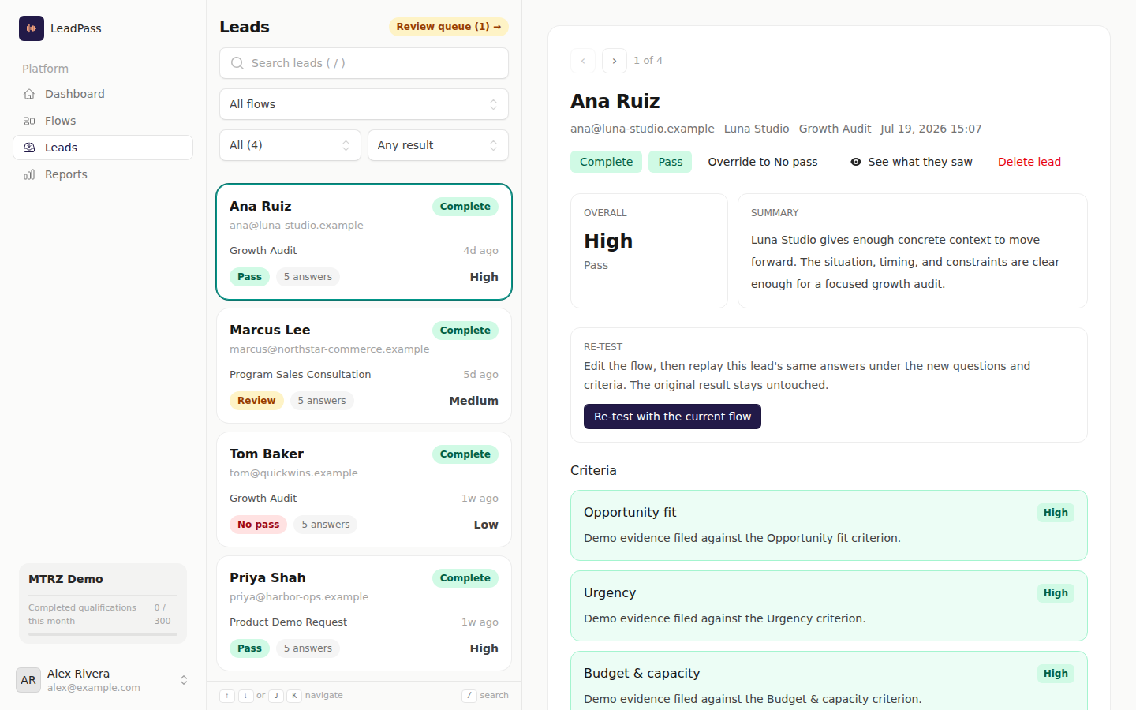This screenshot has width=1136, height=710.
Task: Go to previous lead arrow
Action: pyautogui.click(x=583, y=61)
